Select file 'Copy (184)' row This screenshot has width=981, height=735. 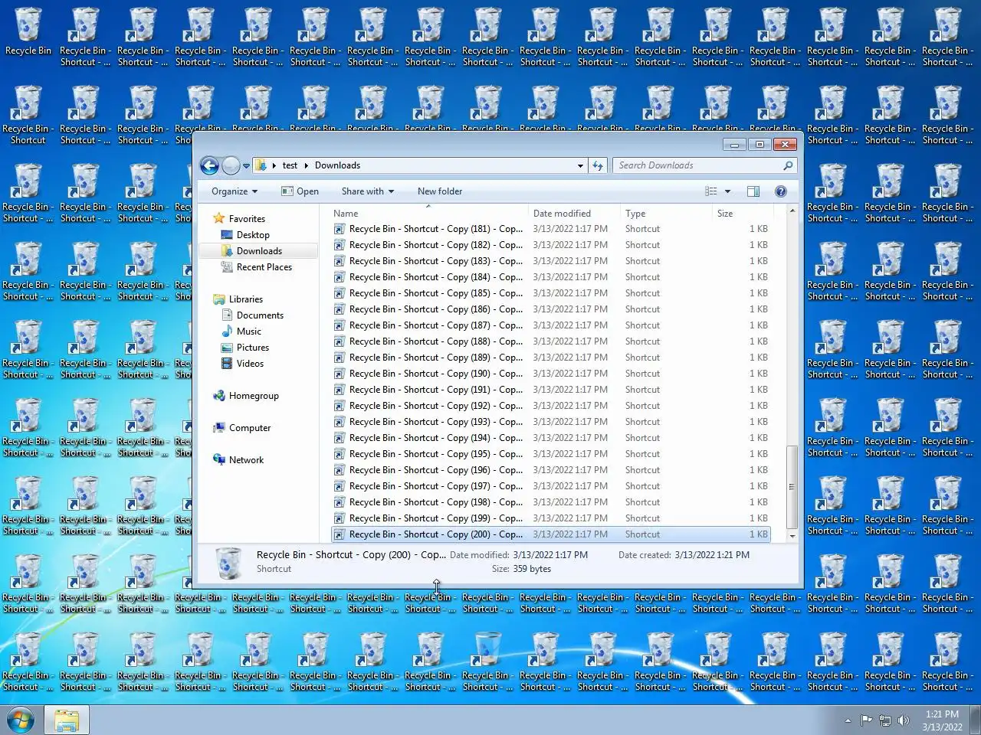pos(550,277)
